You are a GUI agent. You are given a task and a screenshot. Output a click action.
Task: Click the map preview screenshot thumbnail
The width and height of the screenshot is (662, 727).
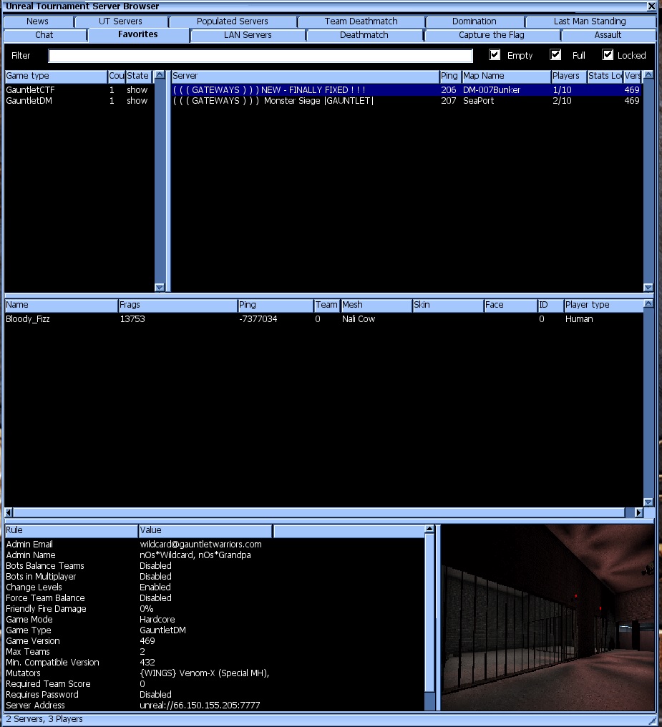[x=547, y=618]
